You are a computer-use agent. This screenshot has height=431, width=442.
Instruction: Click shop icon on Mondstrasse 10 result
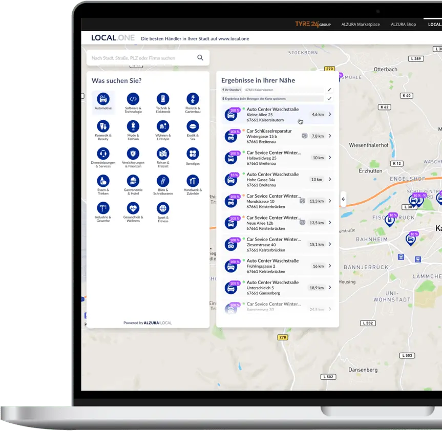click(x=303, y=201)
